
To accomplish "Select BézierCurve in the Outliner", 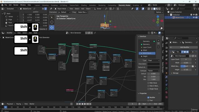I will point(179,17).
